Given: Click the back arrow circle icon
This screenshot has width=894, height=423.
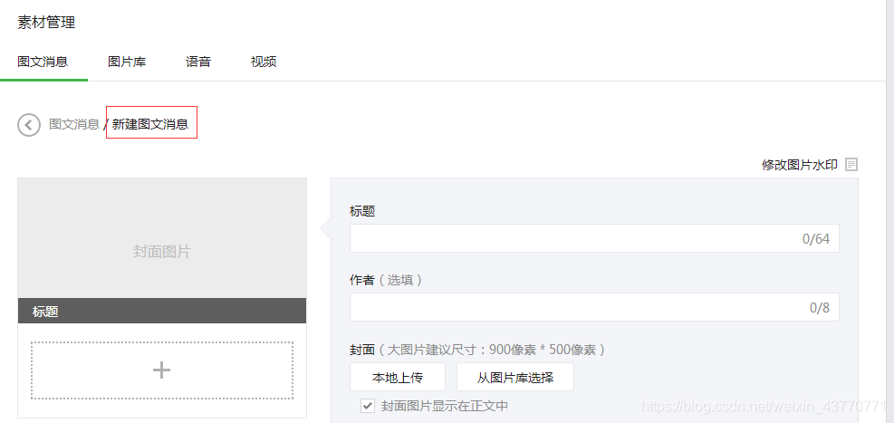Looking at the screenshot, I should pyautogui.click(x=28, y=124).
